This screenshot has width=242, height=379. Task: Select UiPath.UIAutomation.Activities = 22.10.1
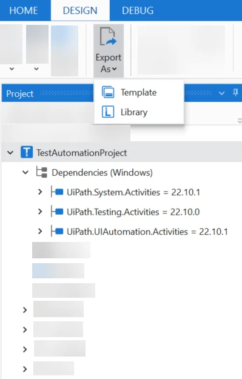click(147, 232)
